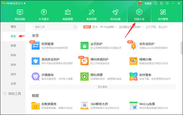Open 360解密大师 icon
Screen dimensions: 183x115
coord(84,106)
